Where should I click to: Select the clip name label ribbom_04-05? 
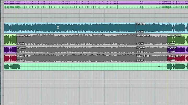(x=143, y=56)
